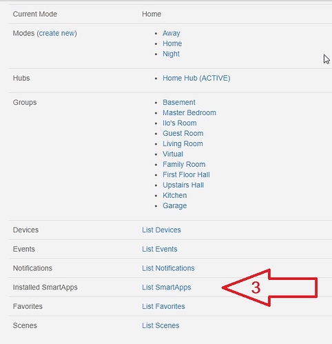Select the Away mode link
The image size is (332, 344).
tap(172, 33)
